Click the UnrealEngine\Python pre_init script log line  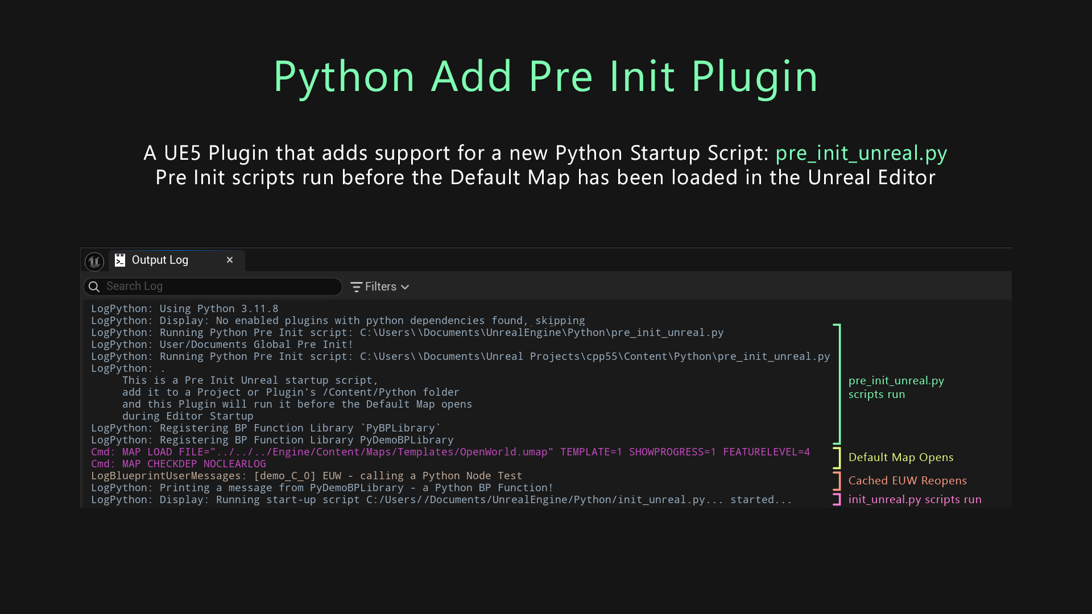pos(407,332)
